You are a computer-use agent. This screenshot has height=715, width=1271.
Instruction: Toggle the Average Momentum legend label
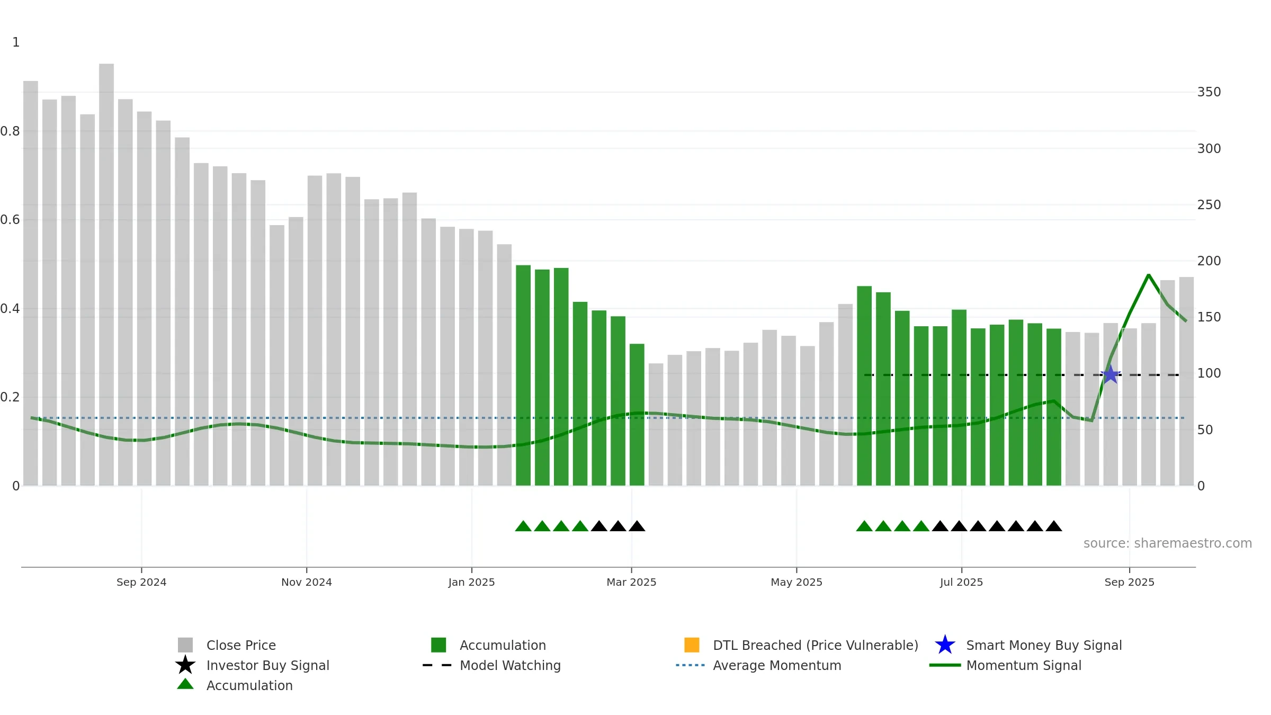click(777, 665)
